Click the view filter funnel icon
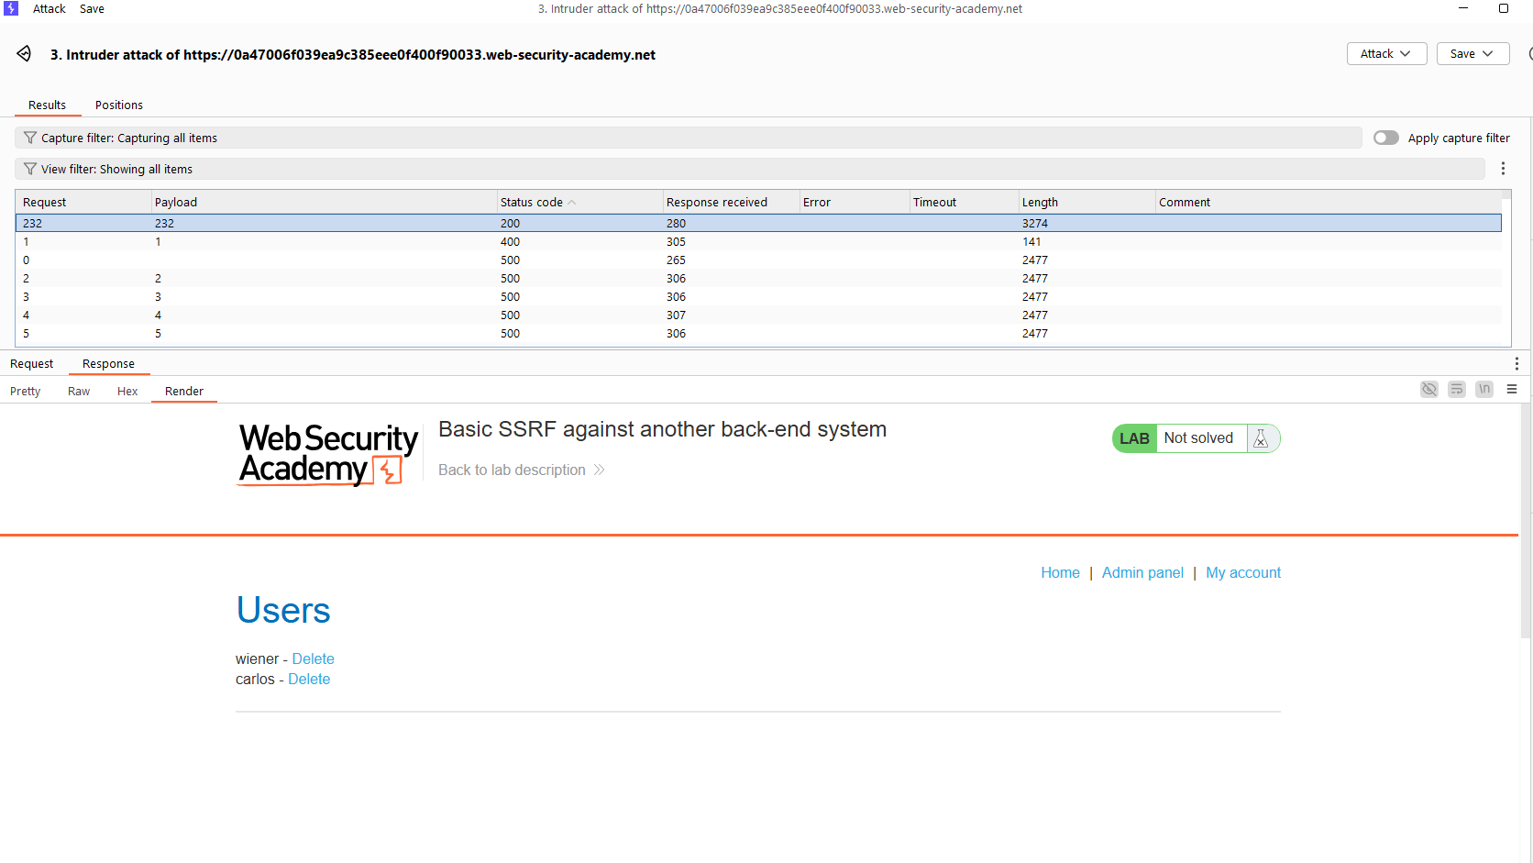 click(x=30, y=169)
